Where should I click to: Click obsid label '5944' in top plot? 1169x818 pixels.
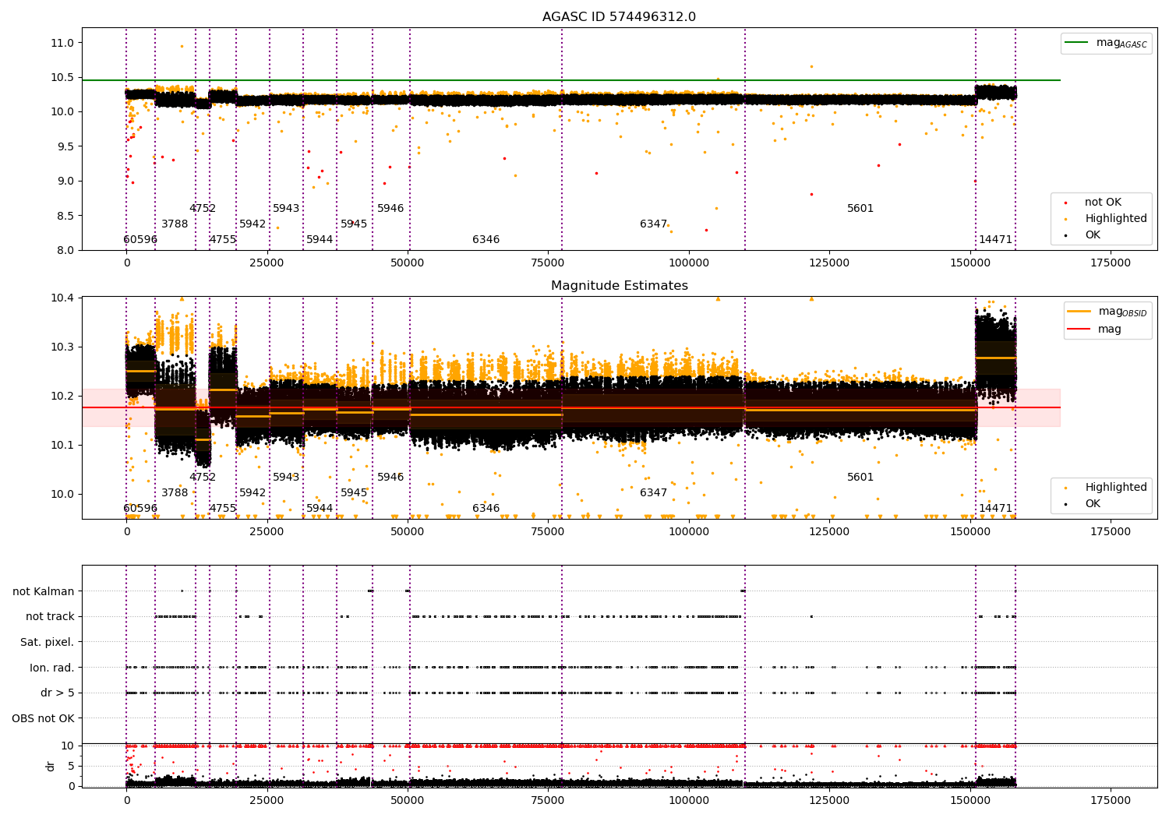click(x=320, y=239)
